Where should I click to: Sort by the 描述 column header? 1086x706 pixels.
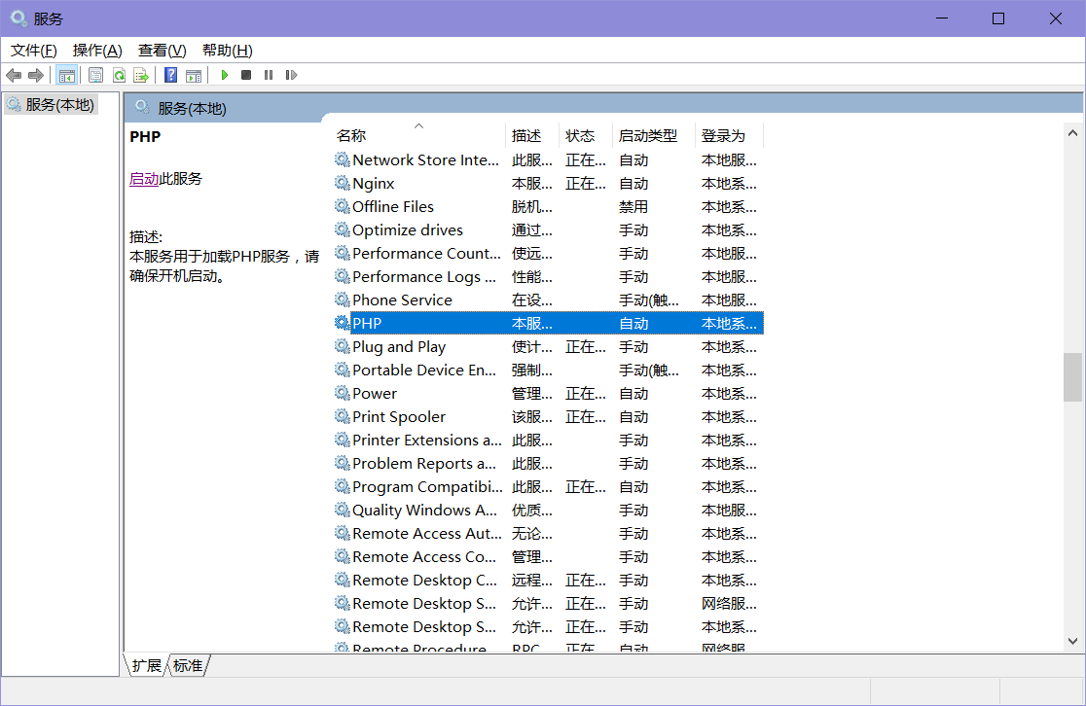532,136
